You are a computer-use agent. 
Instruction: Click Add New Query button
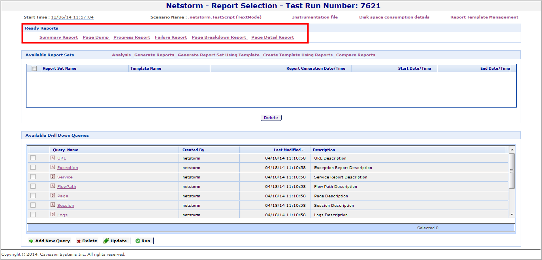50,241
